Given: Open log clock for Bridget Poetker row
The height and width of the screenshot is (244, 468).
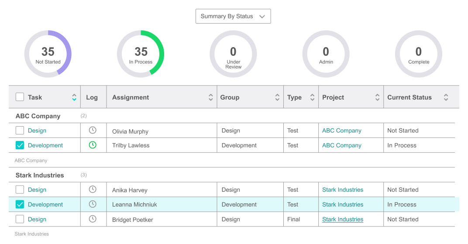Looking at the screenshot, I should pos(93,219).
